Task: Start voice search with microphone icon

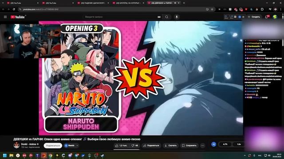Action: (x=177, y=17)
